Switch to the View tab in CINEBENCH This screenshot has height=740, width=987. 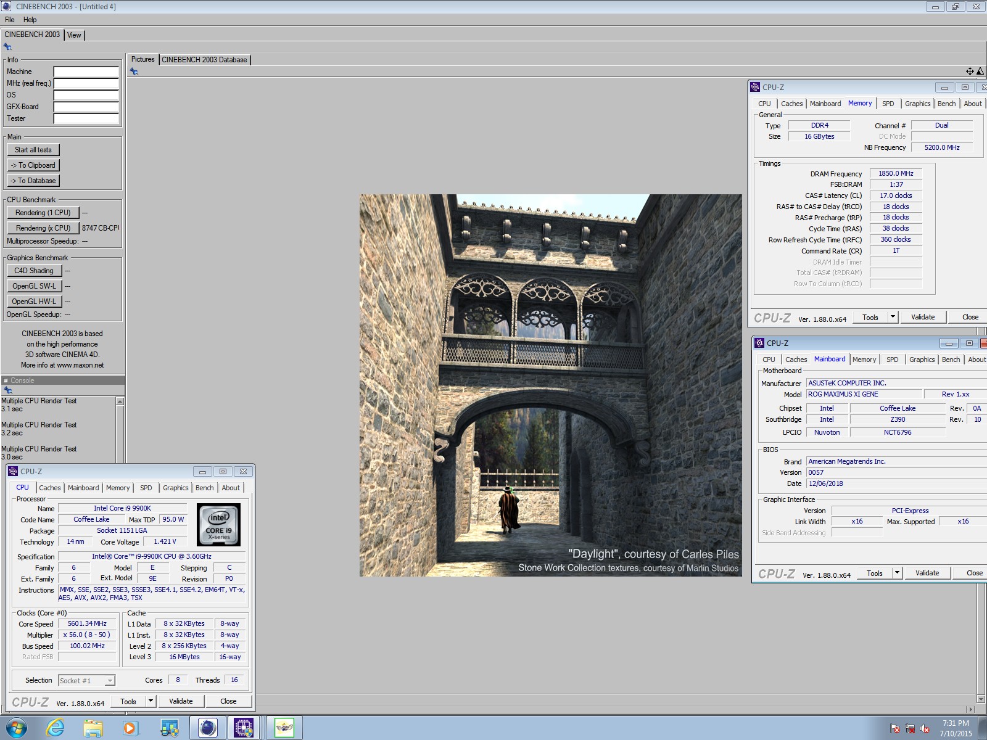[x=74, y=35]
